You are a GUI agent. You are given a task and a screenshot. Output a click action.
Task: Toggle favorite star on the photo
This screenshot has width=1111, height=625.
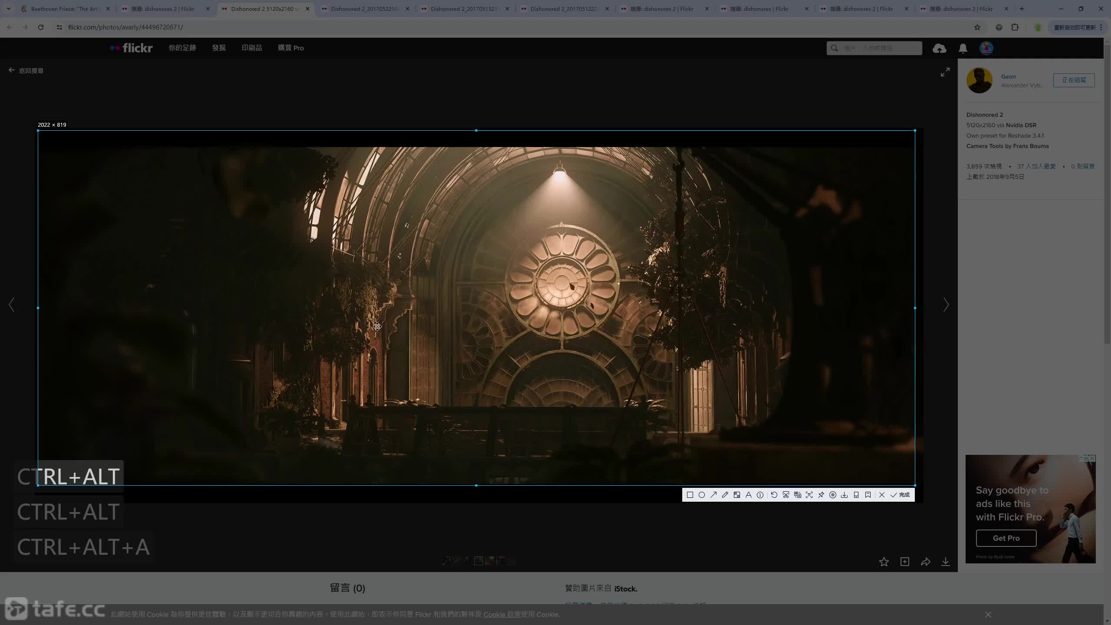884,562
